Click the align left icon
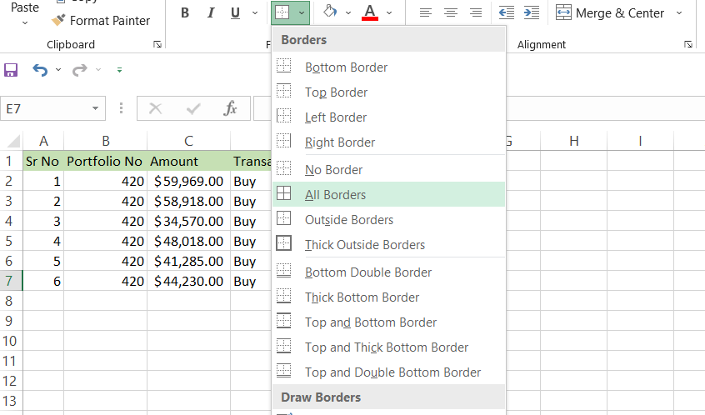 pos(426,12)
